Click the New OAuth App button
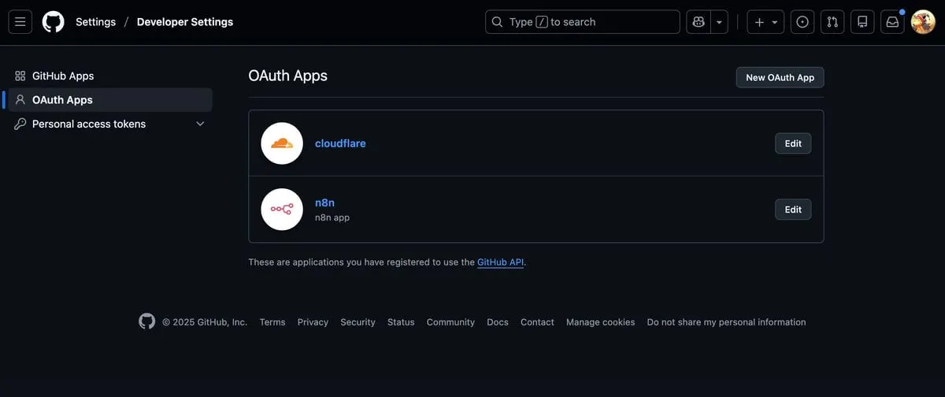The image size is (945, 397). pos(780,77)
